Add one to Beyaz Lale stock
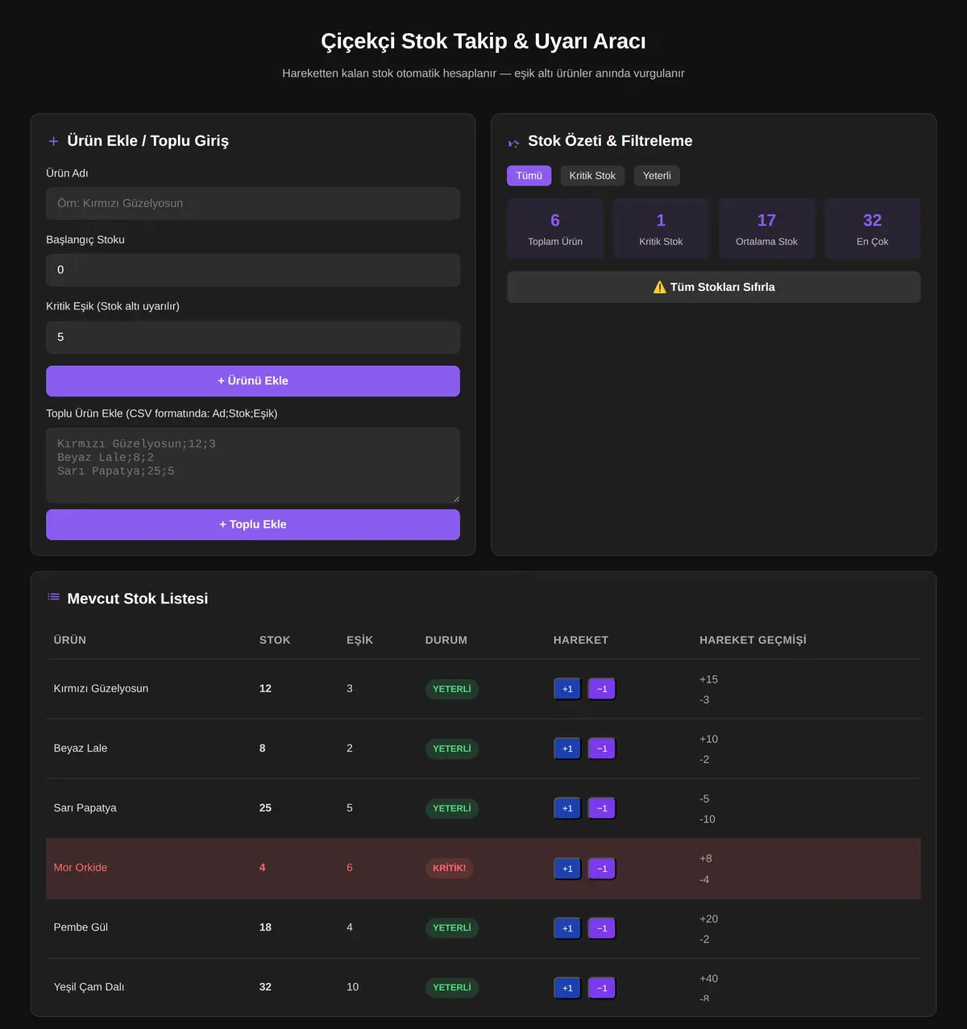 [567, 749]
